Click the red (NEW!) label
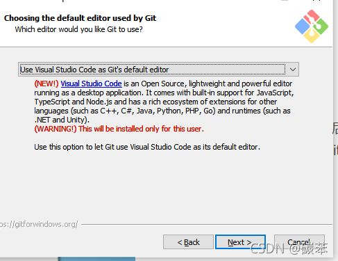Image resolution: width=338 pixels, height=261 pixels. coord(47,84)
